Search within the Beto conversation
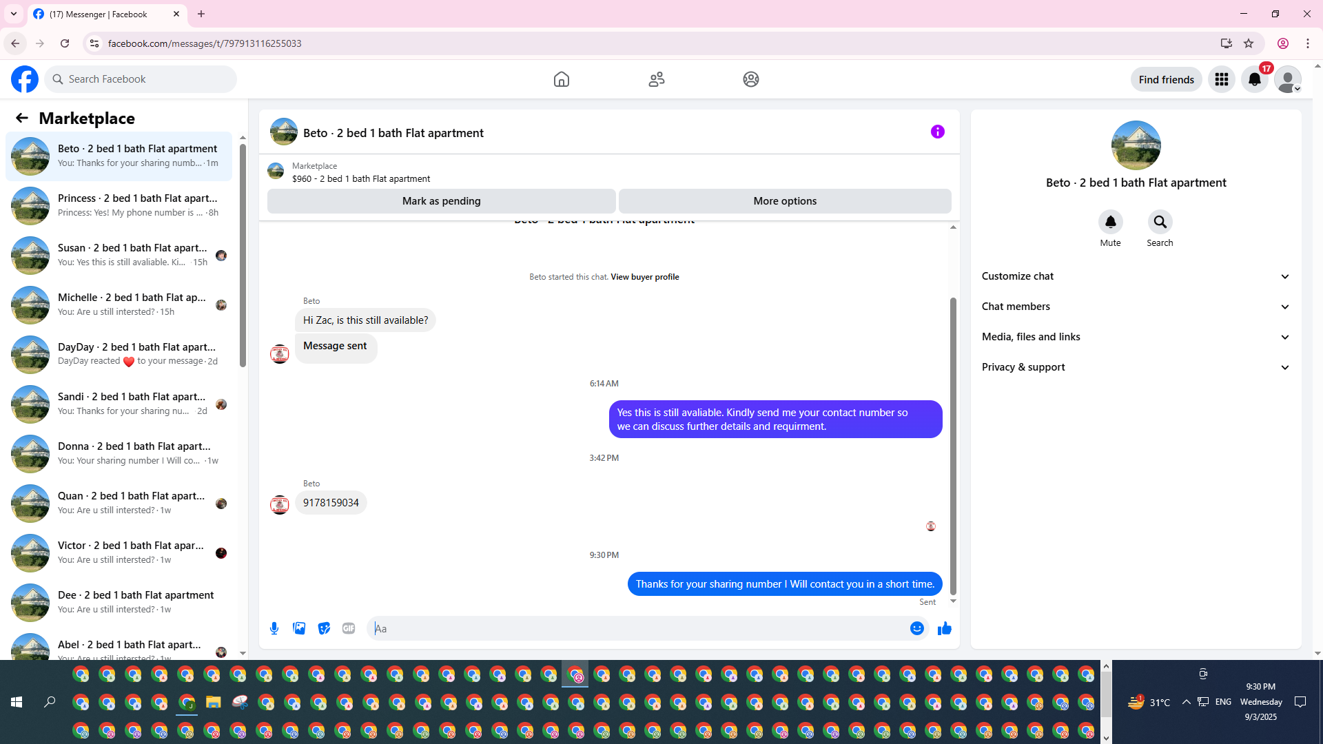Screen dimensions: 1323x744 pos(1160,222)
